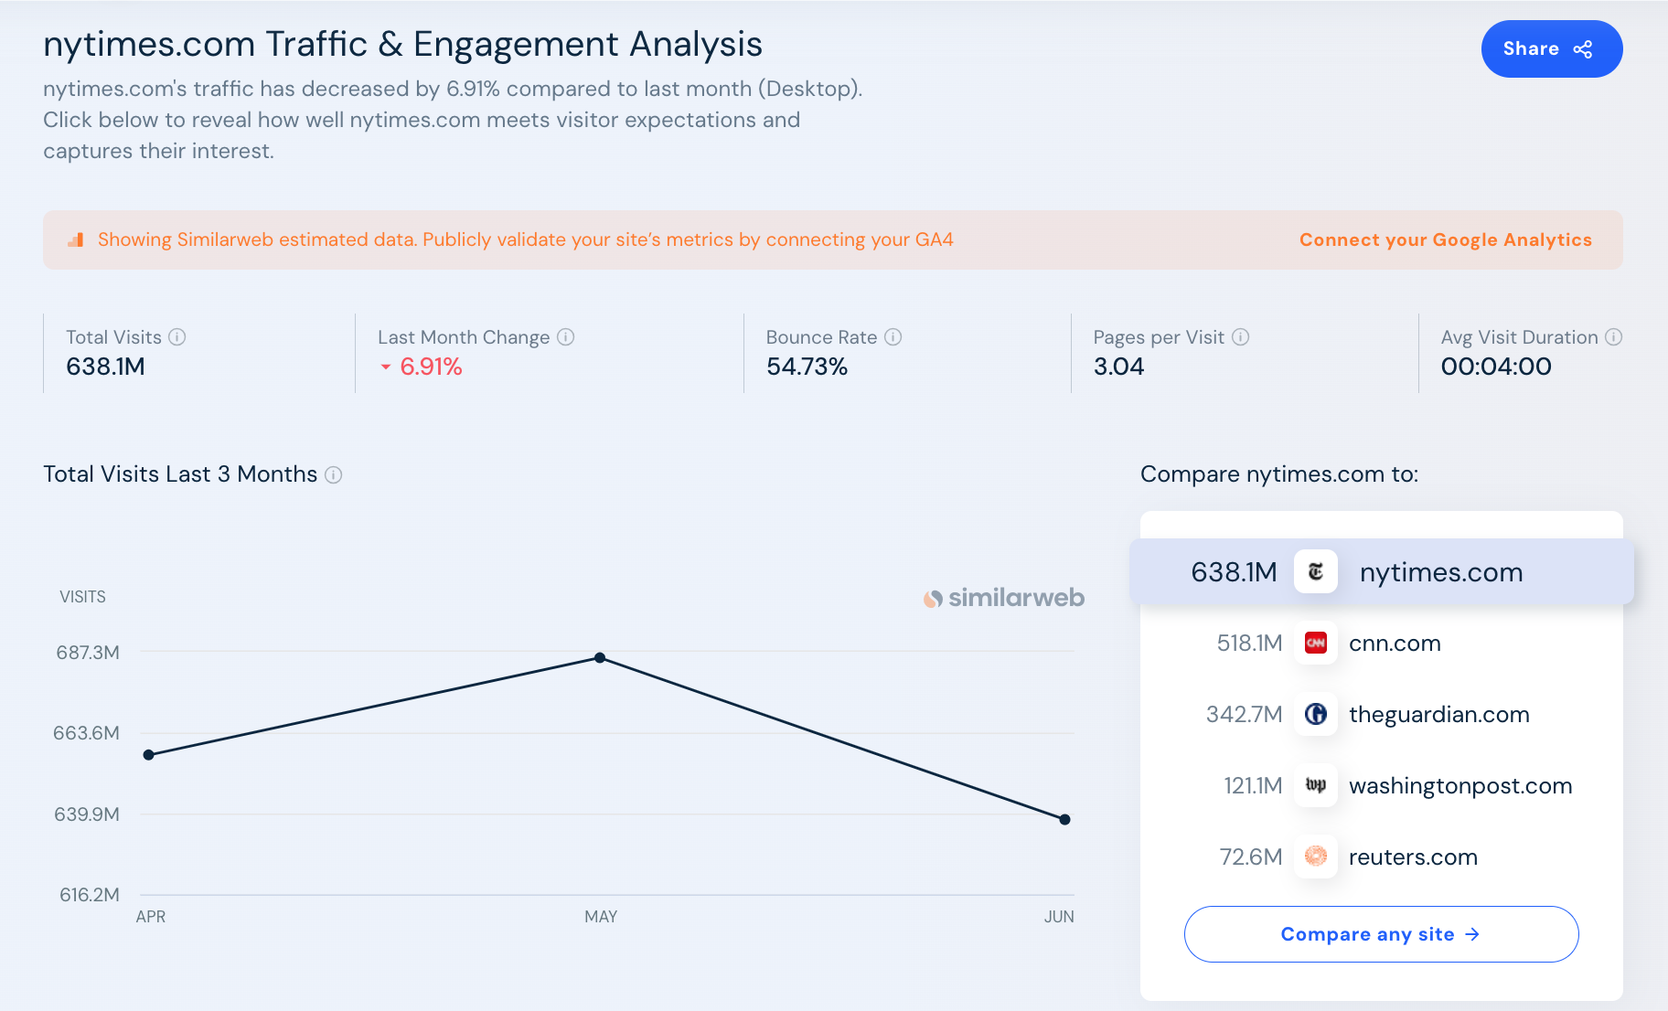Viewport: 1668px width, 1011px height.
Task: Click the 616.2M axis label
Action: [x=90, y=895]
